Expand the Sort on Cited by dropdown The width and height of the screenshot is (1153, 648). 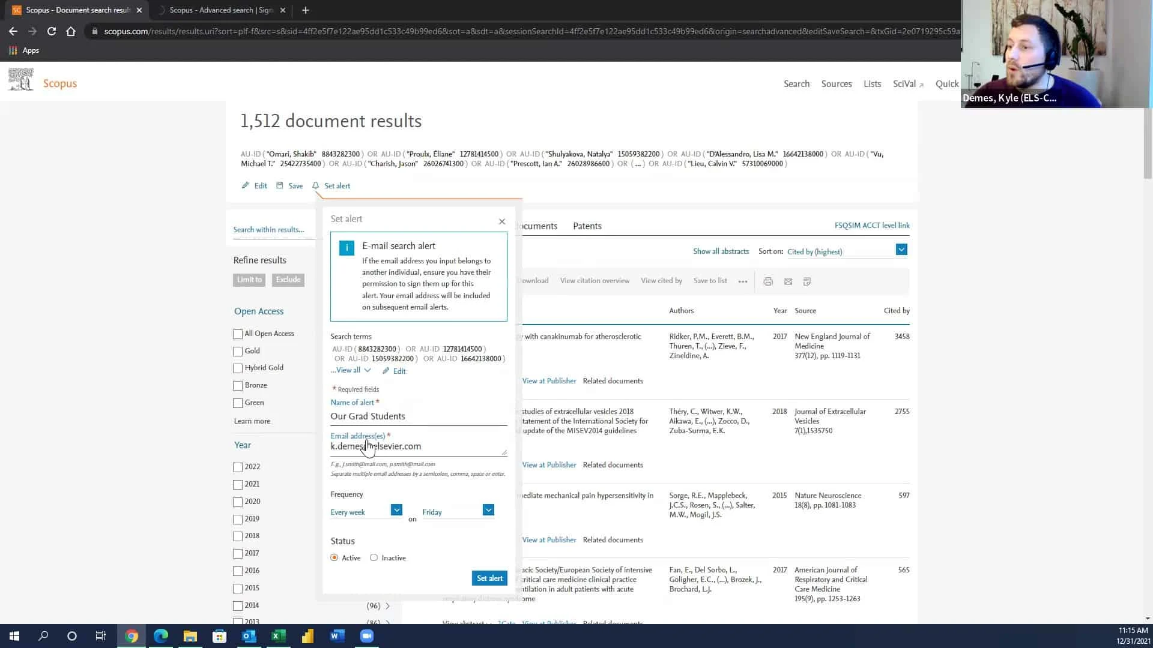[x=901, y=250]
